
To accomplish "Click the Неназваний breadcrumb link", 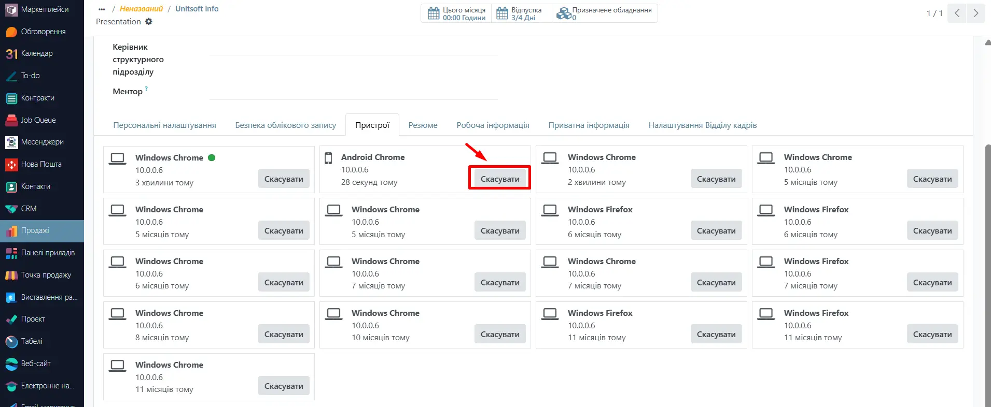I will 141,9.
